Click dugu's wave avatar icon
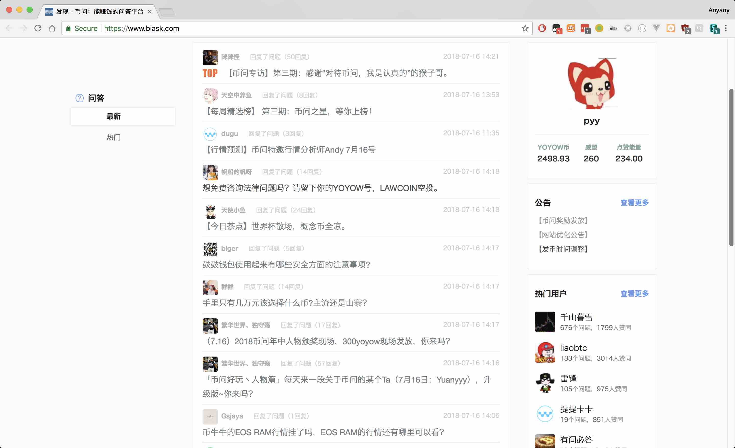 (x=210, y=134)
